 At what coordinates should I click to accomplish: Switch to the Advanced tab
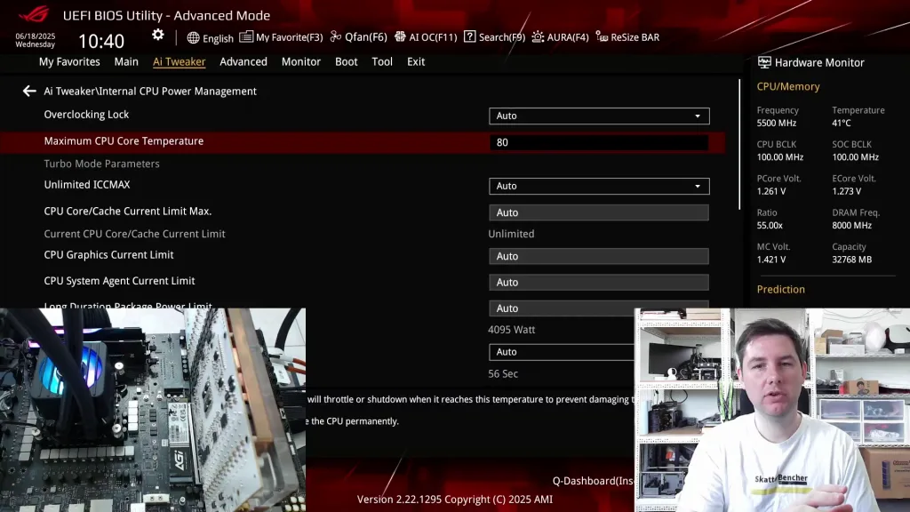click(x=243, y=62)
